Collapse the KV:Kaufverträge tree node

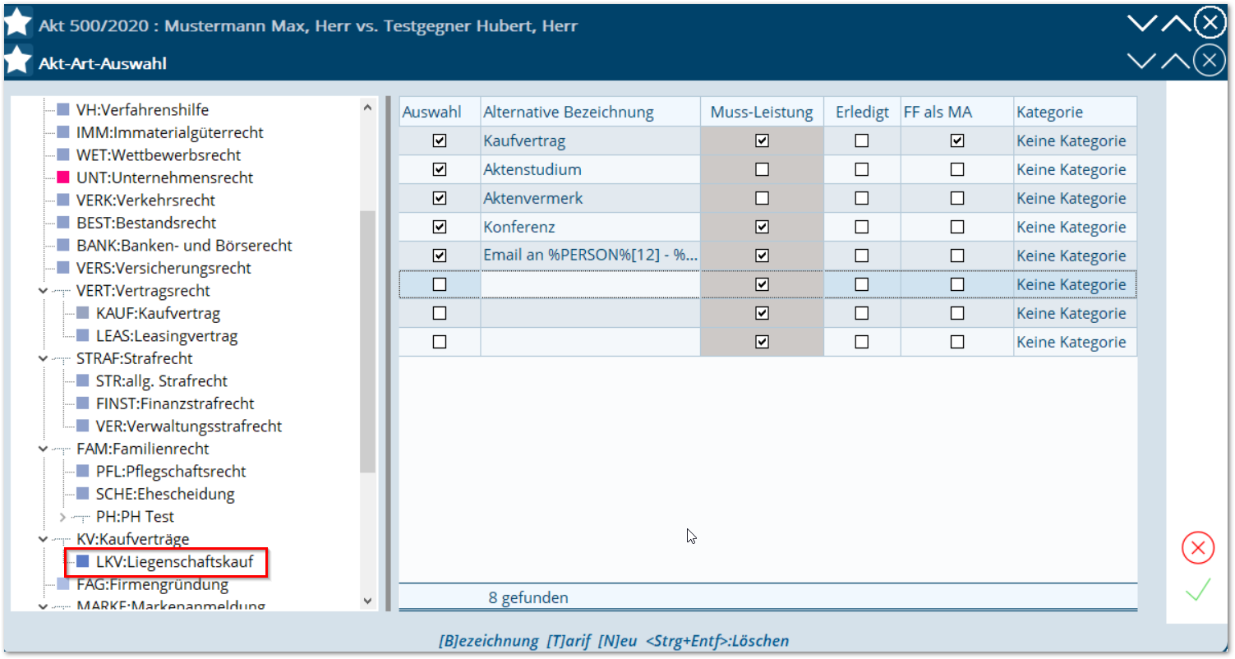pos(43,539)
